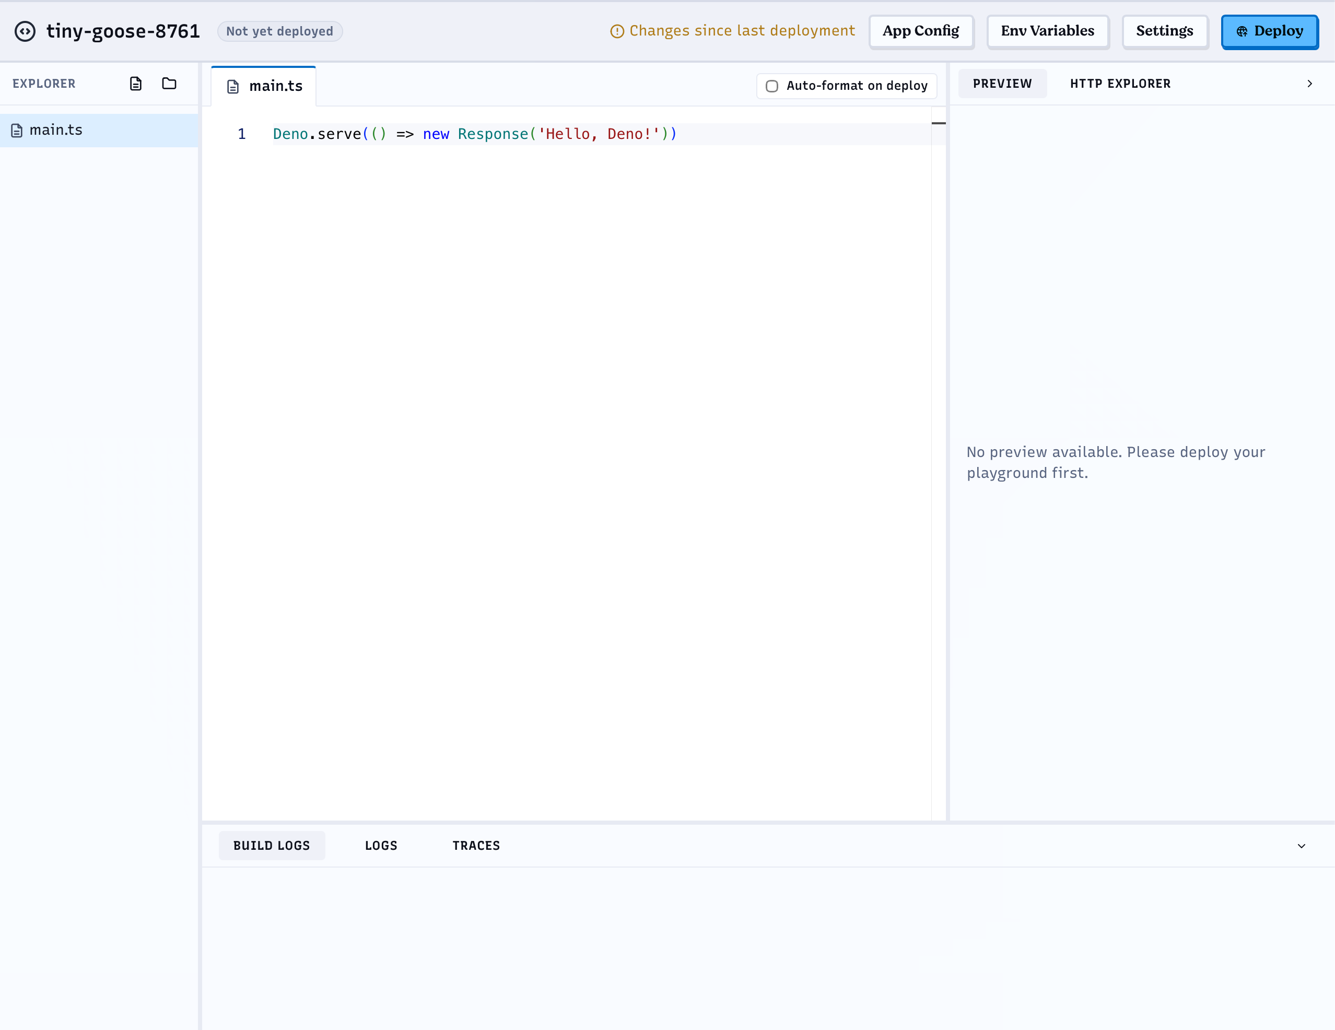Deploy the playground
1335x1030 pixels.
(1270, 31)
